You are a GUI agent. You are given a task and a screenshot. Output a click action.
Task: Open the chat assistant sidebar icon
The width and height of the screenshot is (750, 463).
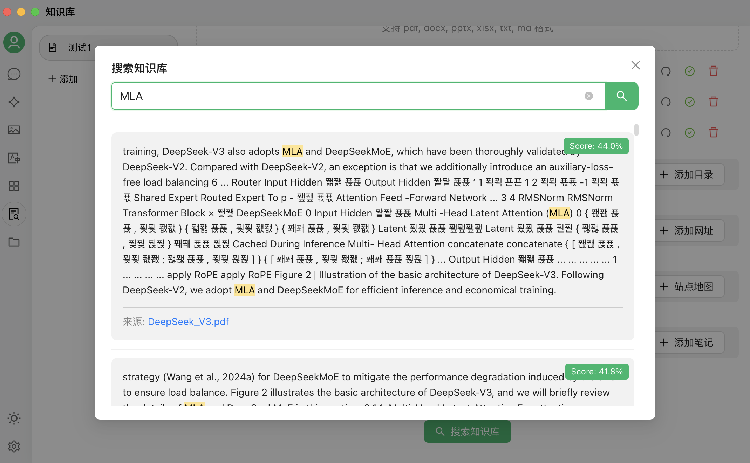pyautogui.click(x=14, y=74)
